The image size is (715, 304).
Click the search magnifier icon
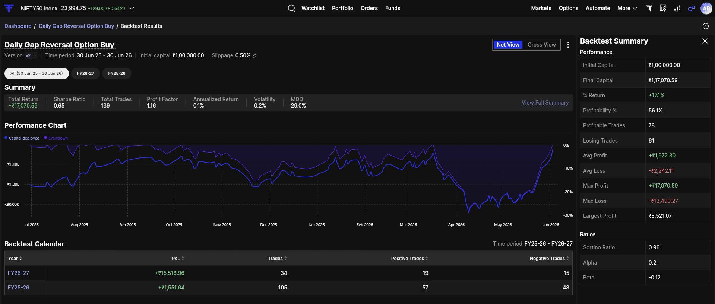[292, 8]
